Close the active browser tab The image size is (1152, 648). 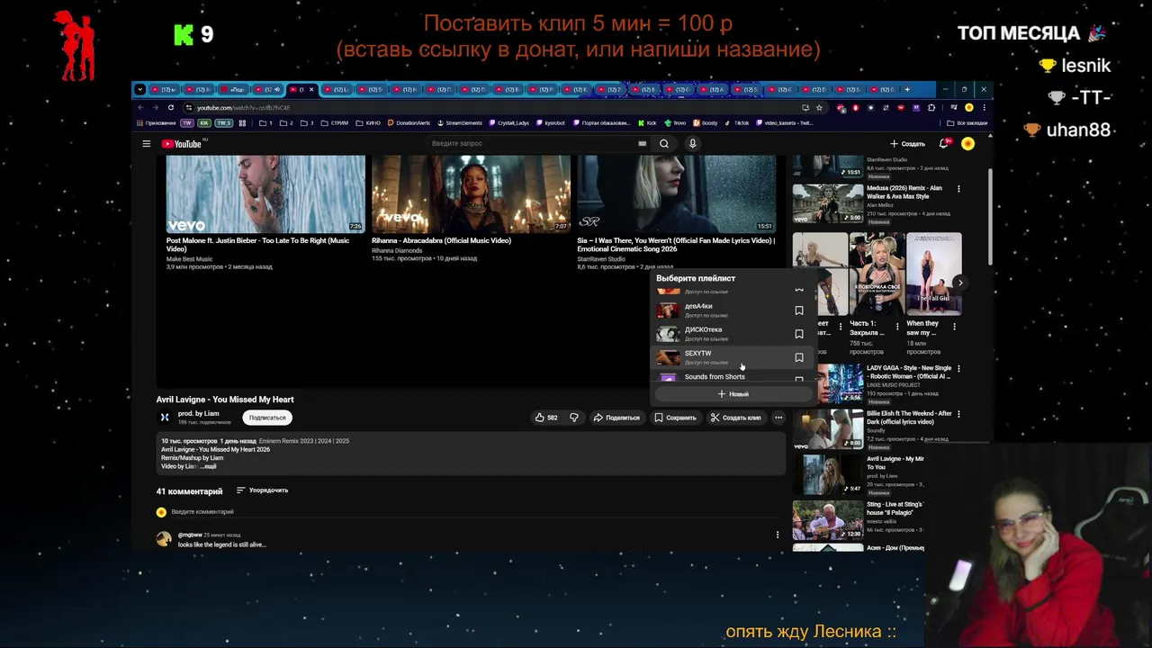[x=311, y=89]
